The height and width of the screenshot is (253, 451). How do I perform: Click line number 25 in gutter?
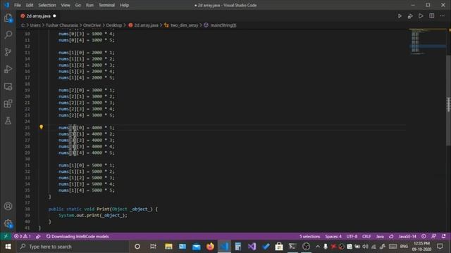click(27, 128)
